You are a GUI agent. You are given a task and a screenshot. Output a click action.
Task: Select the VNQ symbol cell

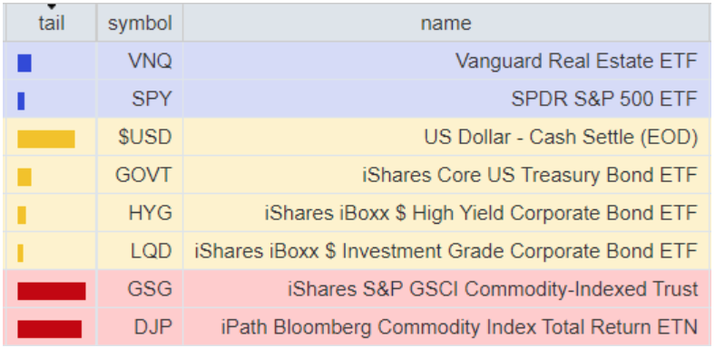pyautogui.click(x=140, y=61)
